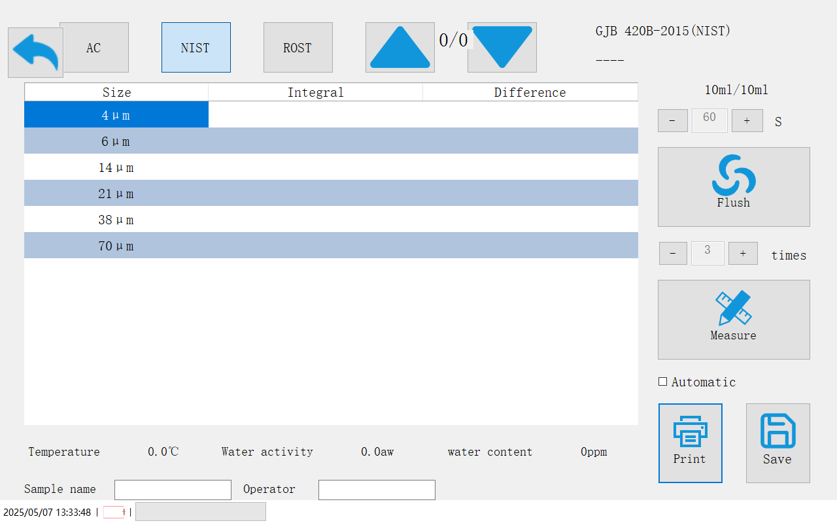Click the Sample name input field
This screenshot has height=523, width=837.
173,490
